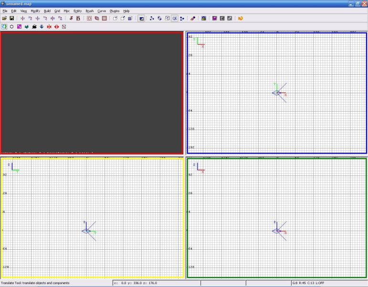Toggle the Translate tool button

pyautogui.click(x=152, y=18)
